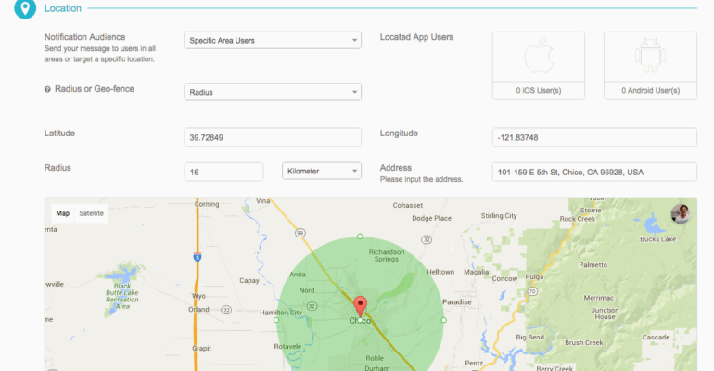Viewport: 714px width, 371px height.
Task: Click the Nord map label
Action: point(306,290)
